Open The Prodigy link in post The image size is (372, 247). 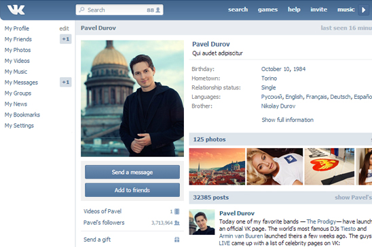point(322,222)
